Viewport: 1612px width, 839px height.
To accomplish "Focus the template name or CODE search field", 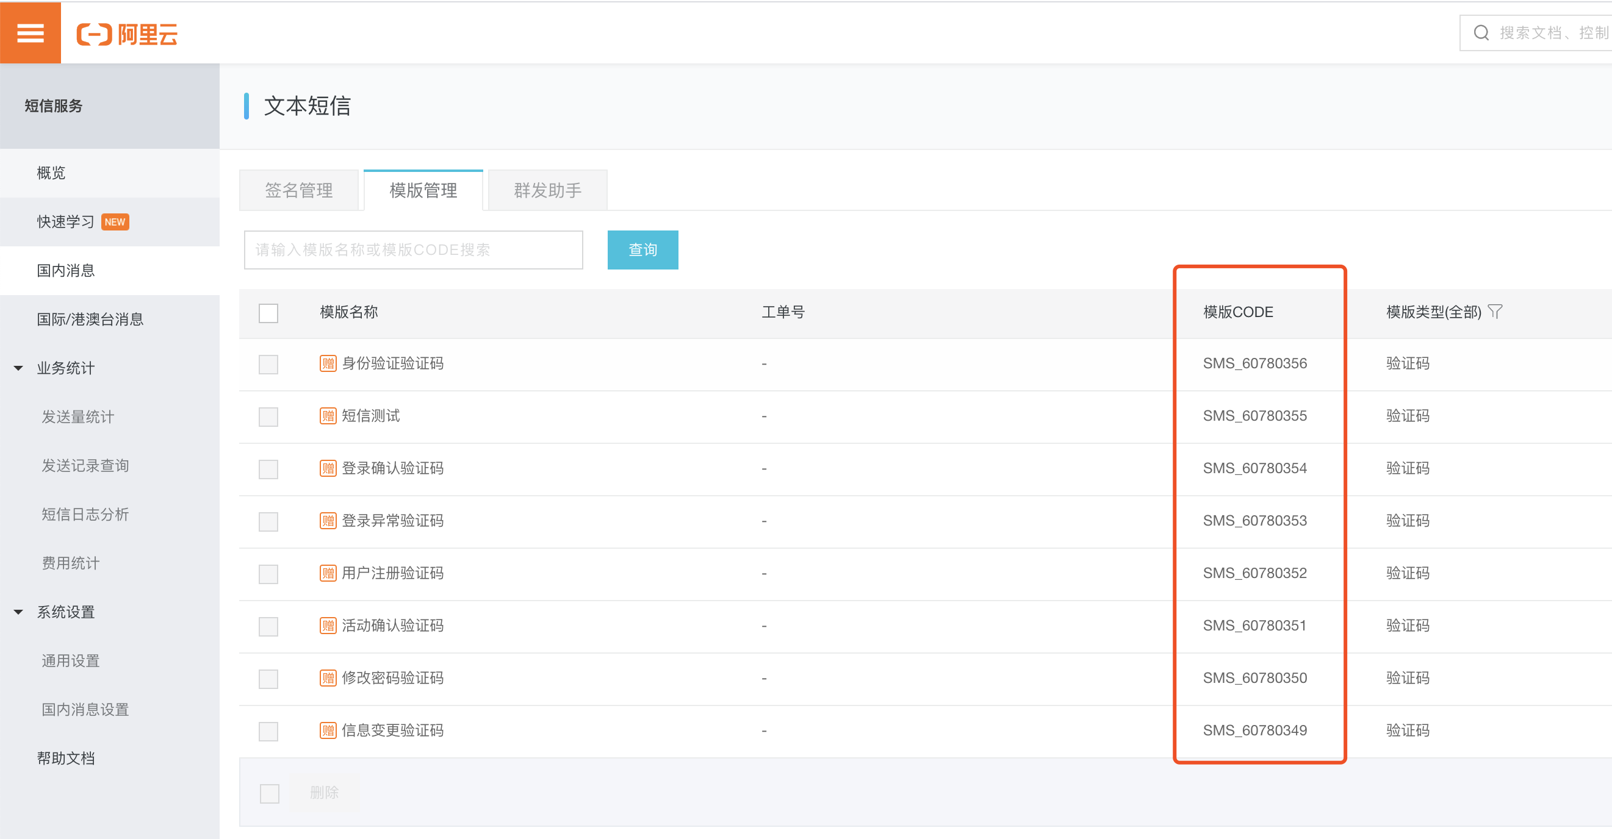I will pyautogui.click(x=413, y=250).
